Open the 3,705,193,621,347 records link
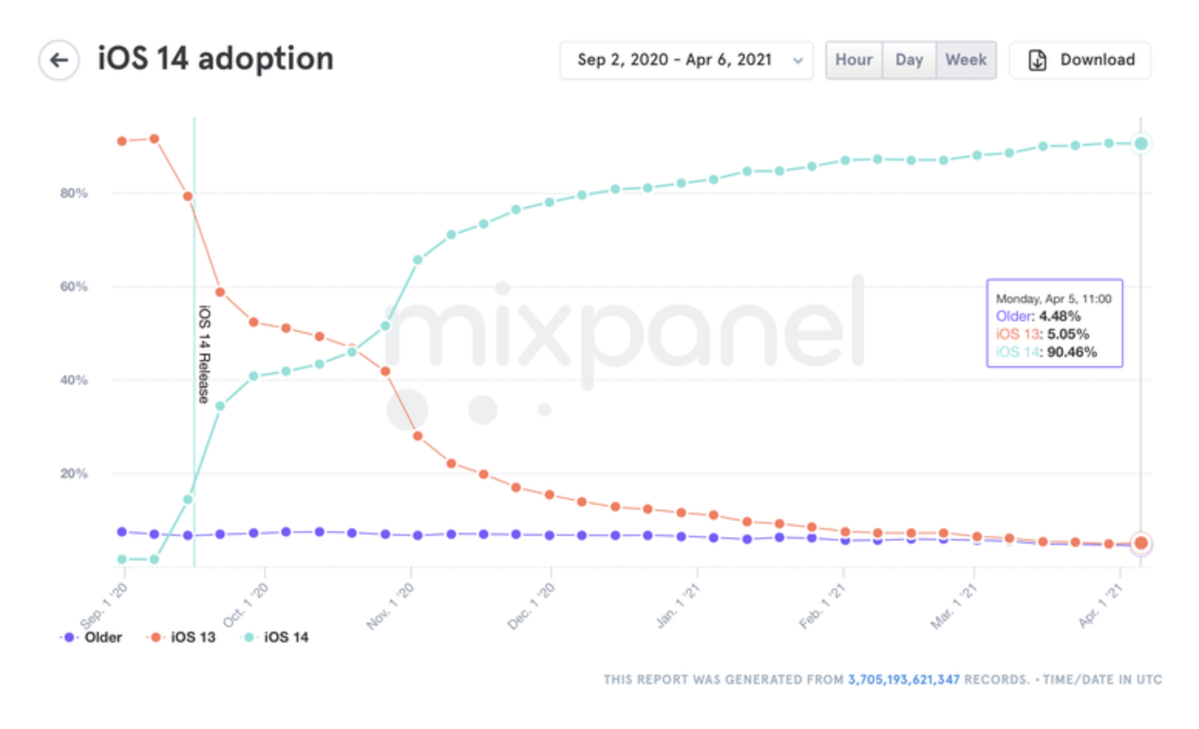This screenshot has width=1199, height=729. click(x=903, y=680)
